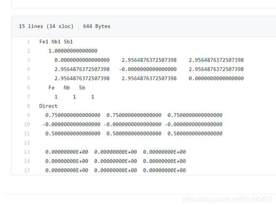Click line number 3 in the gutter

28,60
